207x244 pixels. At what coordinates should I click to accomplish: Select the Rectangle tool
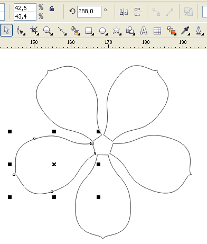click(x=89, y=31)
